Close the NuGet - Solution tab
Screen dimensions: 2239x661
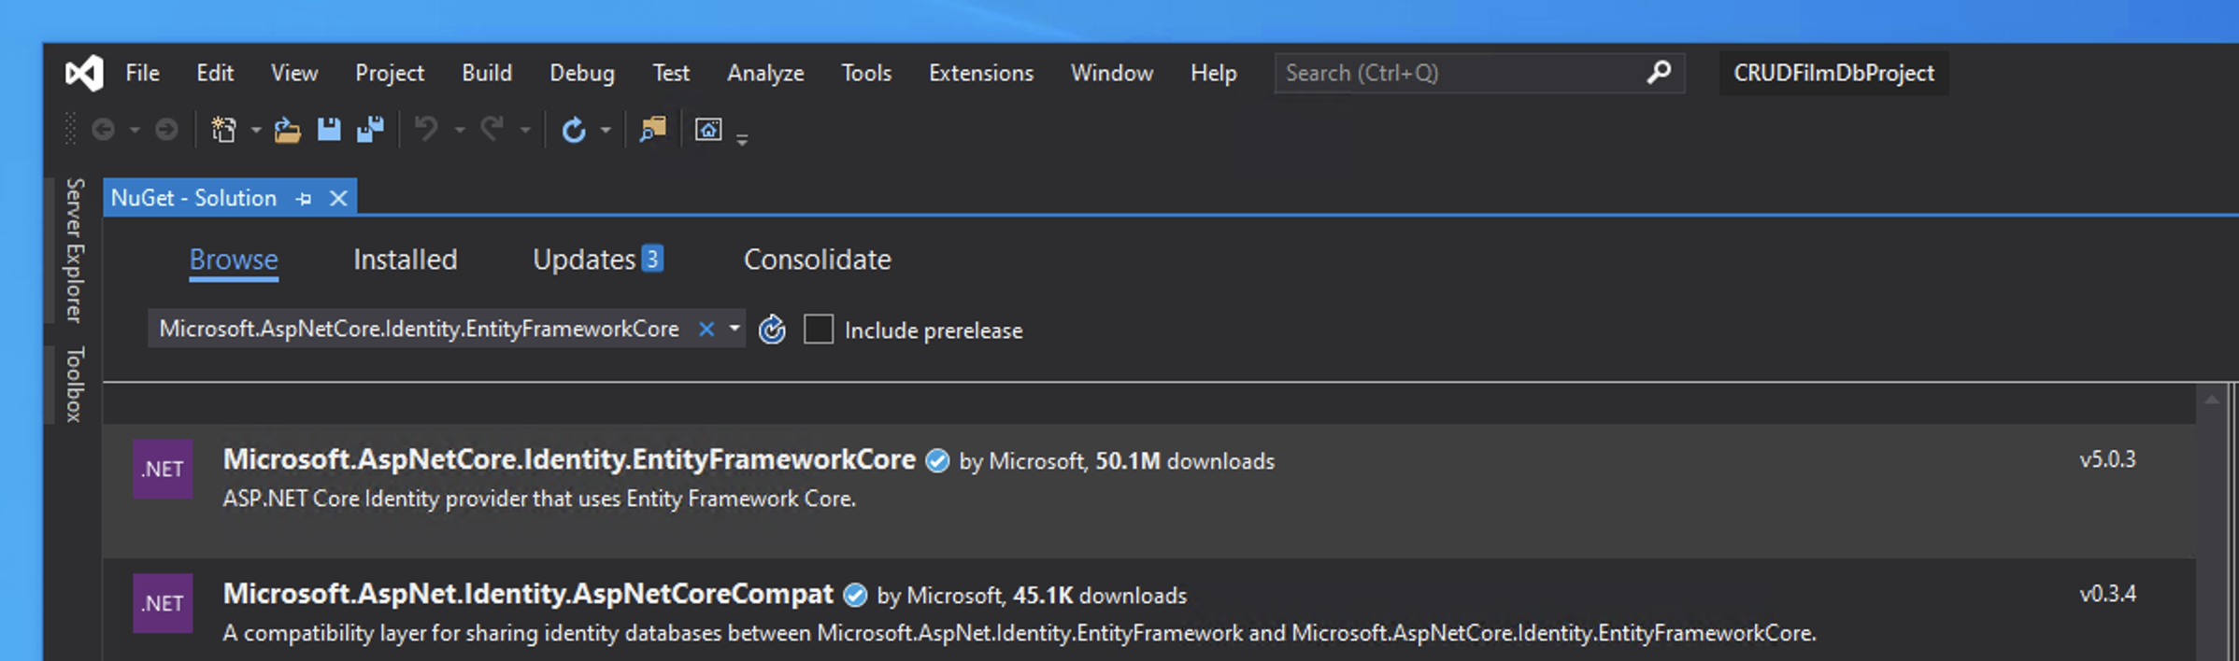pos(338,199)
